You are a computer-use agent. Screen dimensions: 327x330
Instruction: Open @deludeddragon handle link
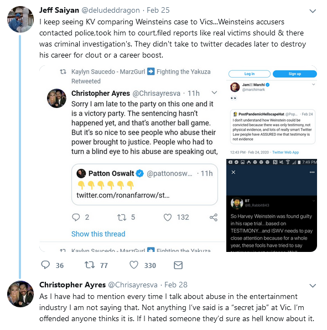point(111,10)
